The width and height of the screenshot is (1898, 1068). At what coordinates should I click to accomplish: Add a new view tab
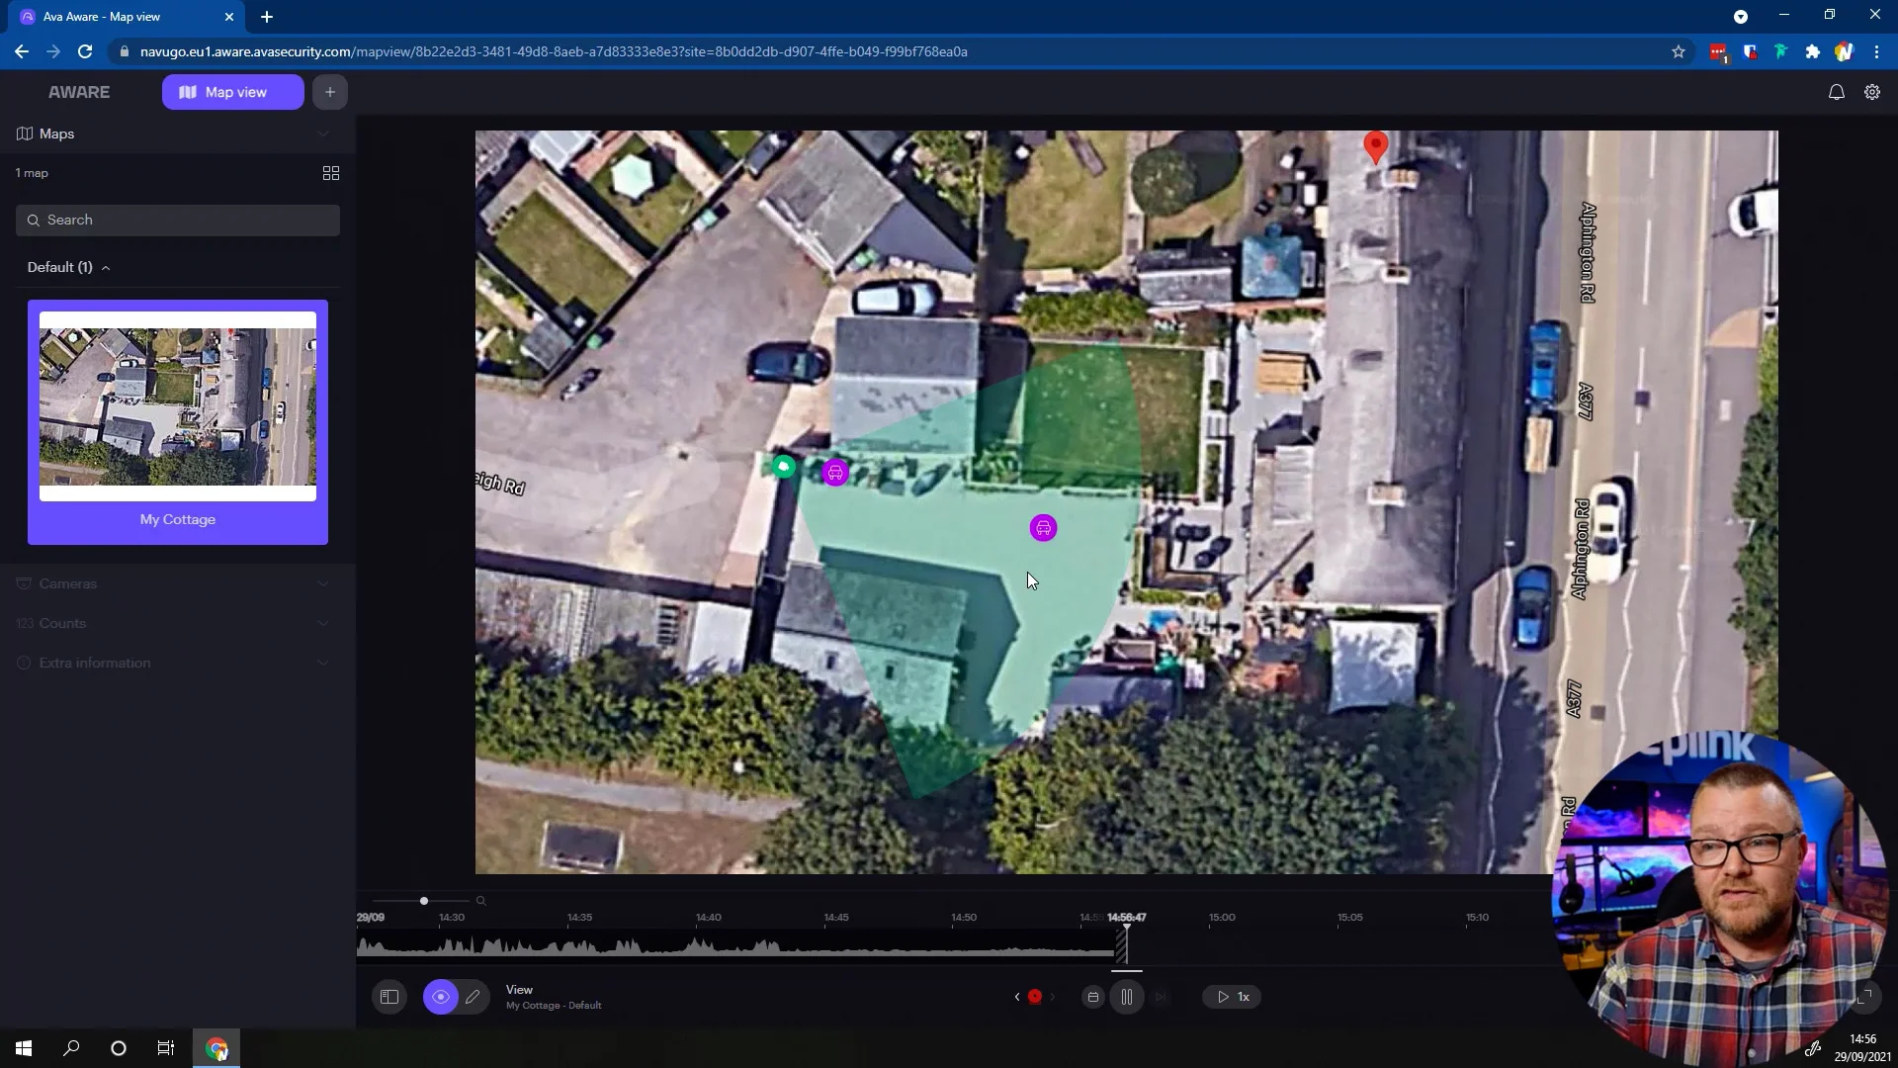pyautogui.click(x=330, y=92)
